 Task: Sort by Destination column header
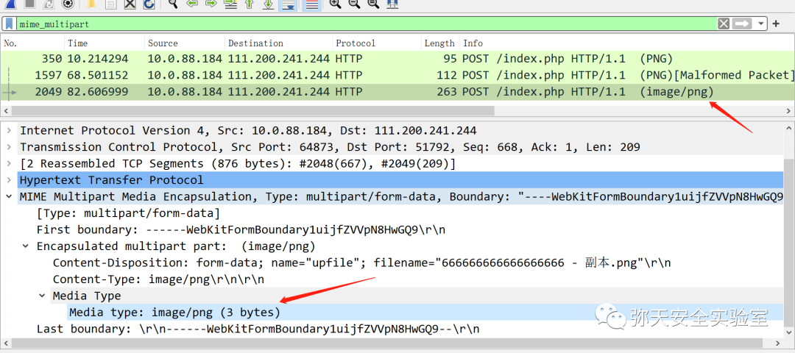[x=278, y=43]
